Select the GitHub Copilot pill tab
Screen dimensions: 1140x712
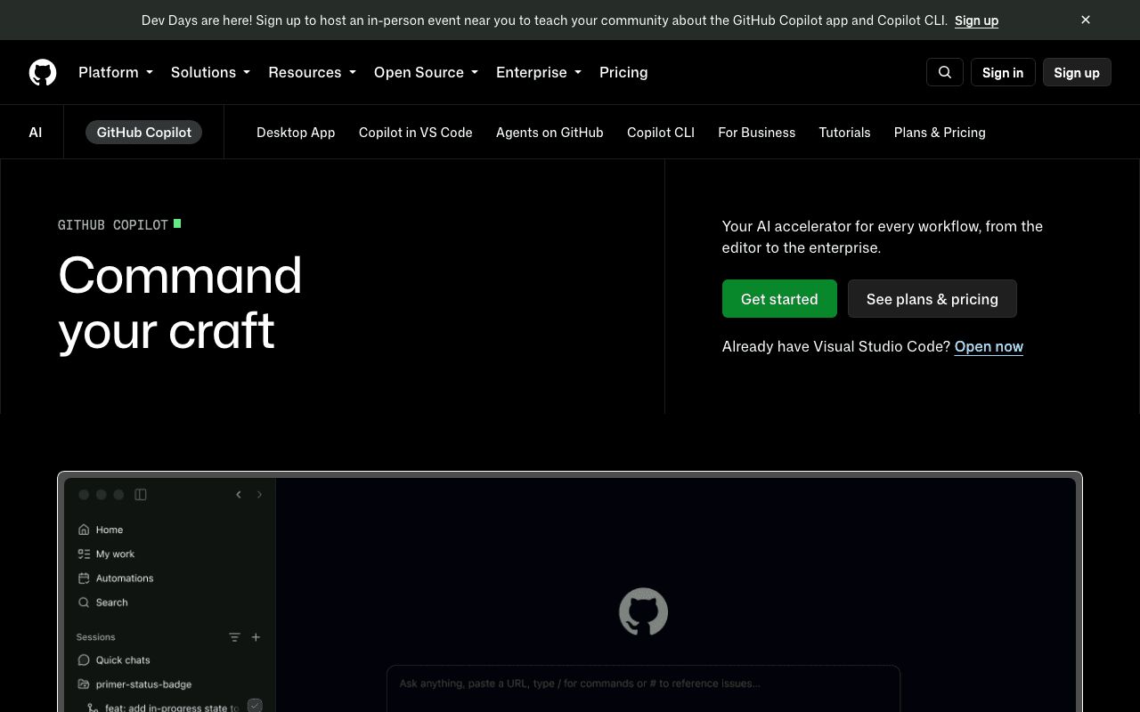coord(144,132)
